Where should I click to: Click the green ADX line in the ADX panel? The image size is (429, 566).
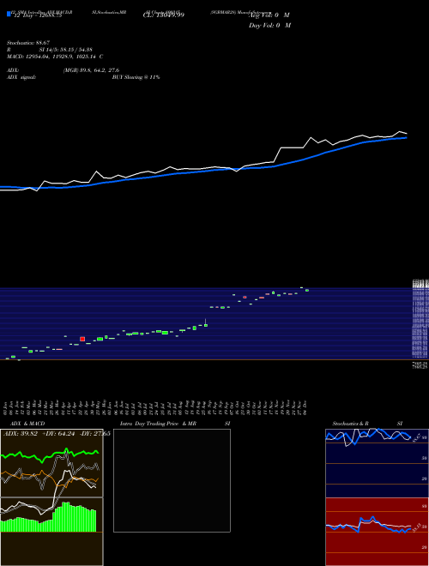[50, 454]
